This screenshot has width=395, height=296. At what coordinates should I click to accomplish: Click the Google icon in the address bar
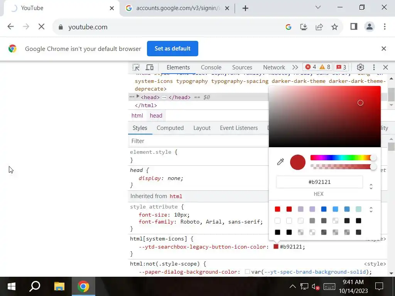pos(289,27)
